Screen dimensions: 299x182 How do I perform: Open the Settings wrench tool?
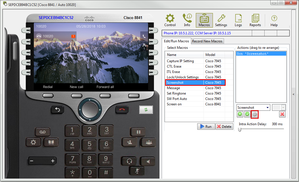(x=221, y=20)
